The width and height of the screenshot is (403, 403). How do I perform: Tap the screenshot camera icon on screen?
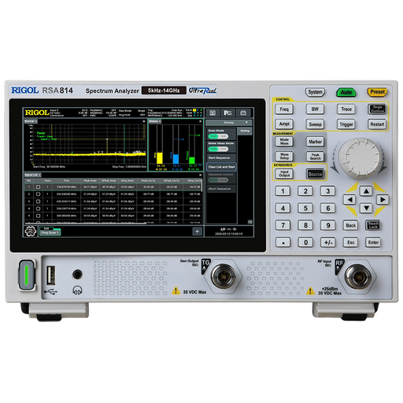coord(243,113)
